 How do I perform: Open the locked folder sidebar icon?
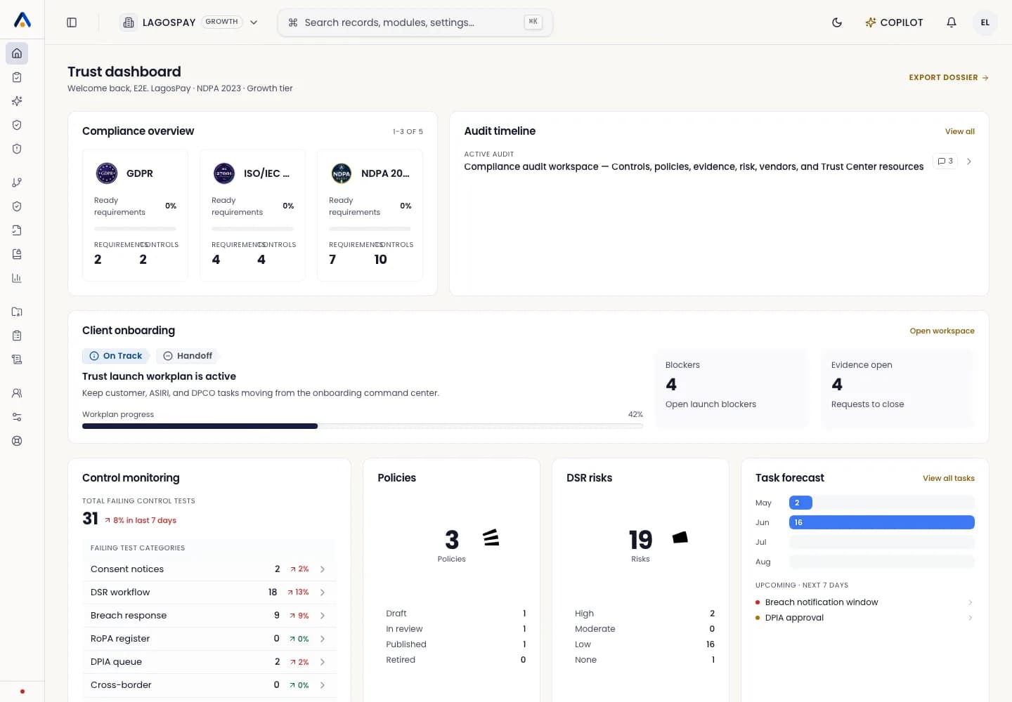pos(17,312)
